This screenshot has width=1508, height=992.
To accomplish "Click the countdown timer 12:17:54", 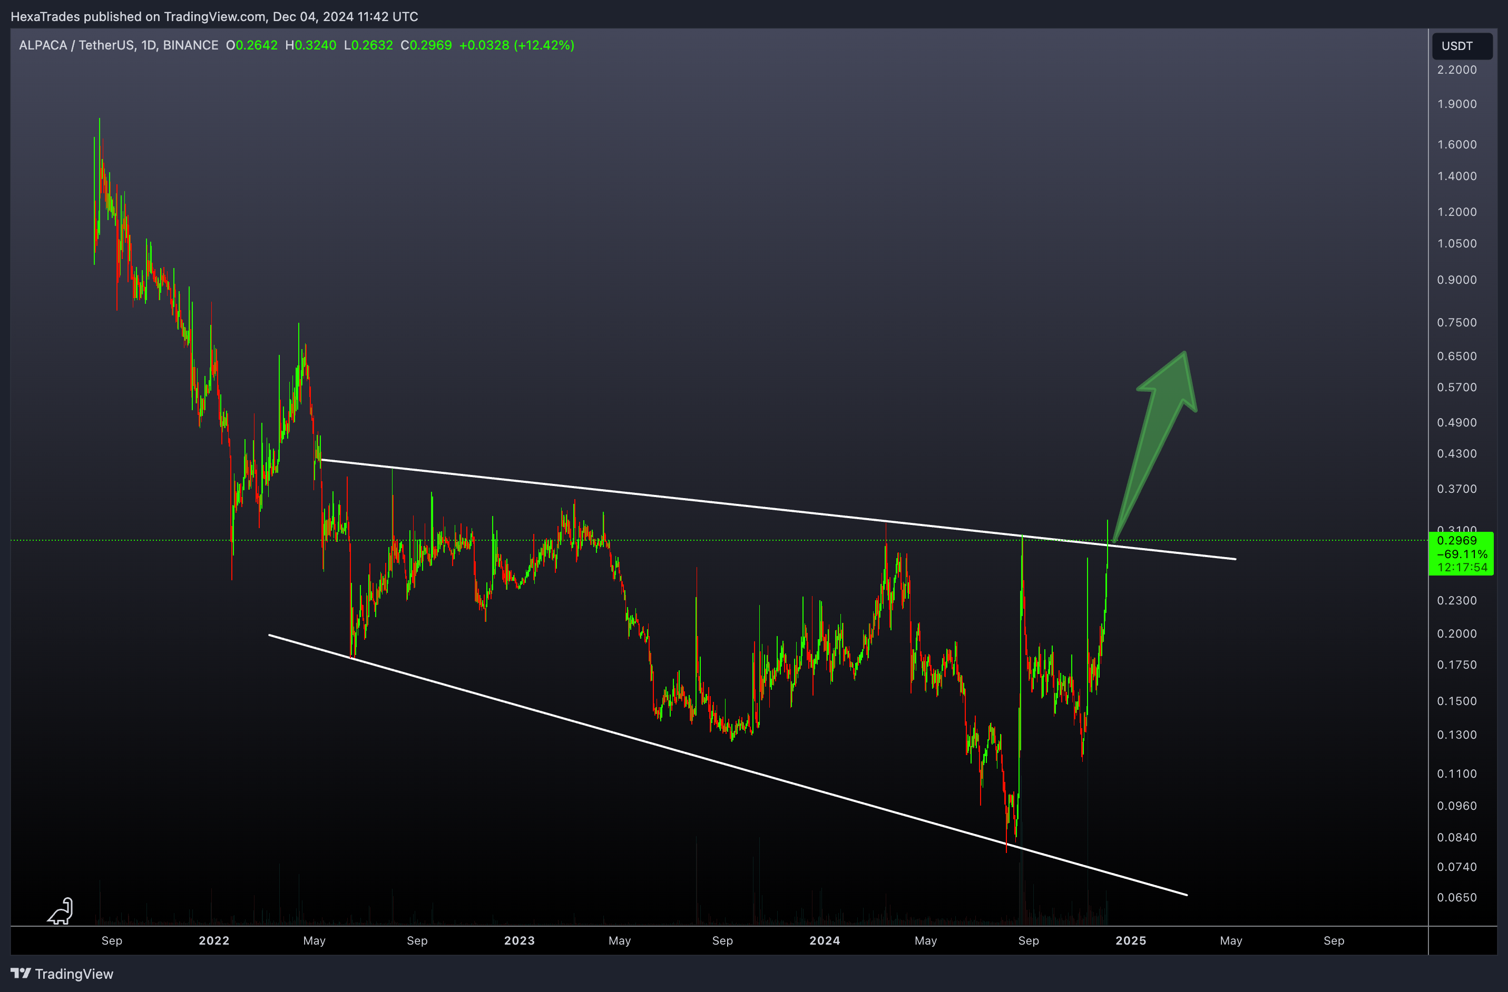I will (x=1462, y=568).
